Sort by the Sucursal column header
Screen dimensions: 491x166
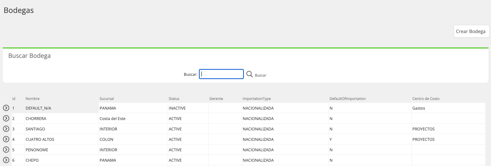[x=106, y=98]
